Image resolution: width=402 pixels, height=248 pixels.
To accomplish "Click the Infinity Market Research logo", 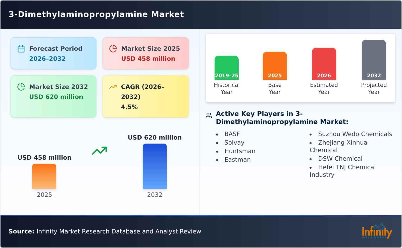I will (377, 231).
